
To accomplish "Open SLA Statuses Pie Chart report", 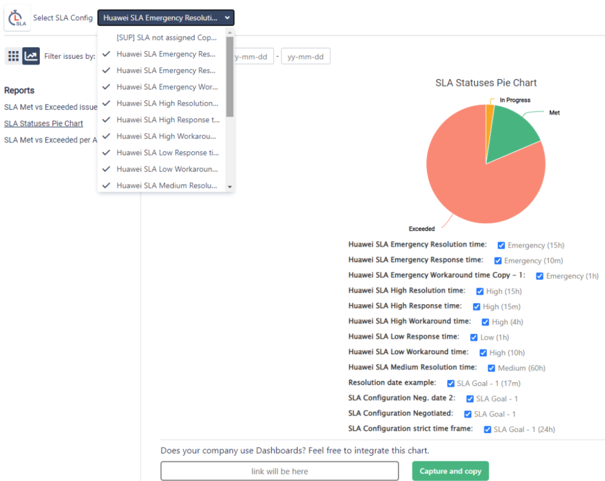I will pos(44,124).
